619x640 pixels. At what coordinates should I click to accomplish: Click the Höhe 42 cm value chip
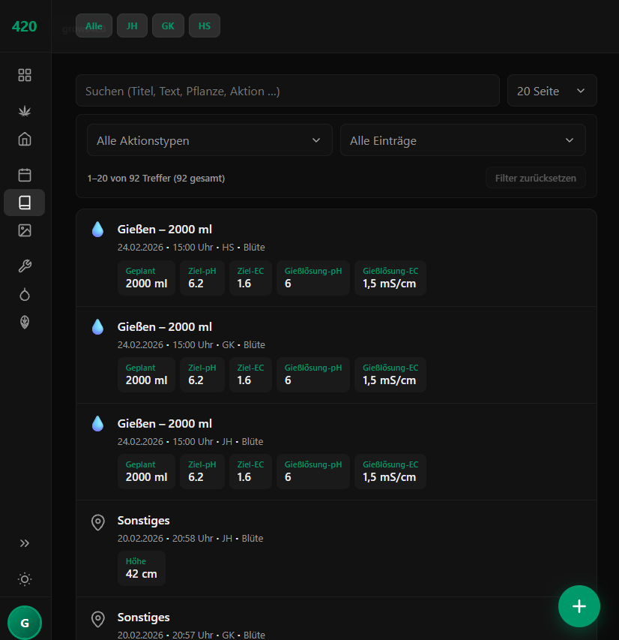142,568
